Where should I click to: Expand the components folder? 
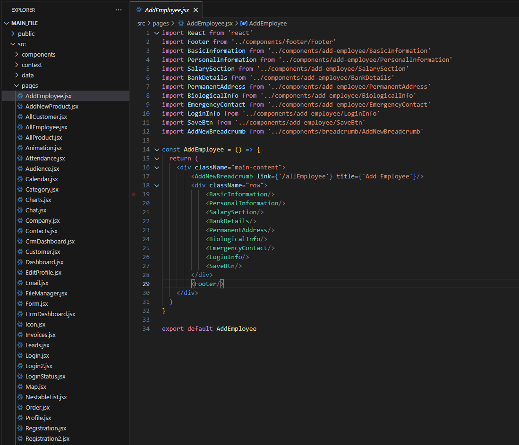(17, 54)
